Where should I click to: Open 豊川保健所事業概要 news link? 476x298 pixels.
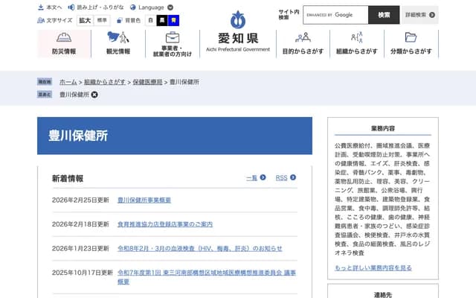144,200
